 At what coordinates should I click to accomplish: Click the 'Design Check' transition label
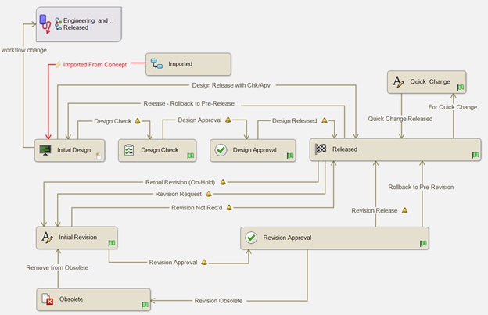(113, 121)
